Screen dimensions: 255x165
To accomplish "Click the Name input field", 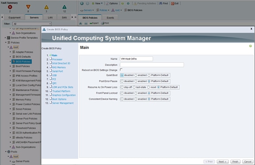I will [136, 59].
